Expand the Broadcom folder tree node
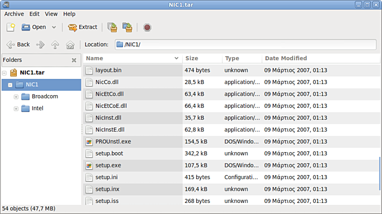This screenshot has height=214, width=382. point(16,97)
